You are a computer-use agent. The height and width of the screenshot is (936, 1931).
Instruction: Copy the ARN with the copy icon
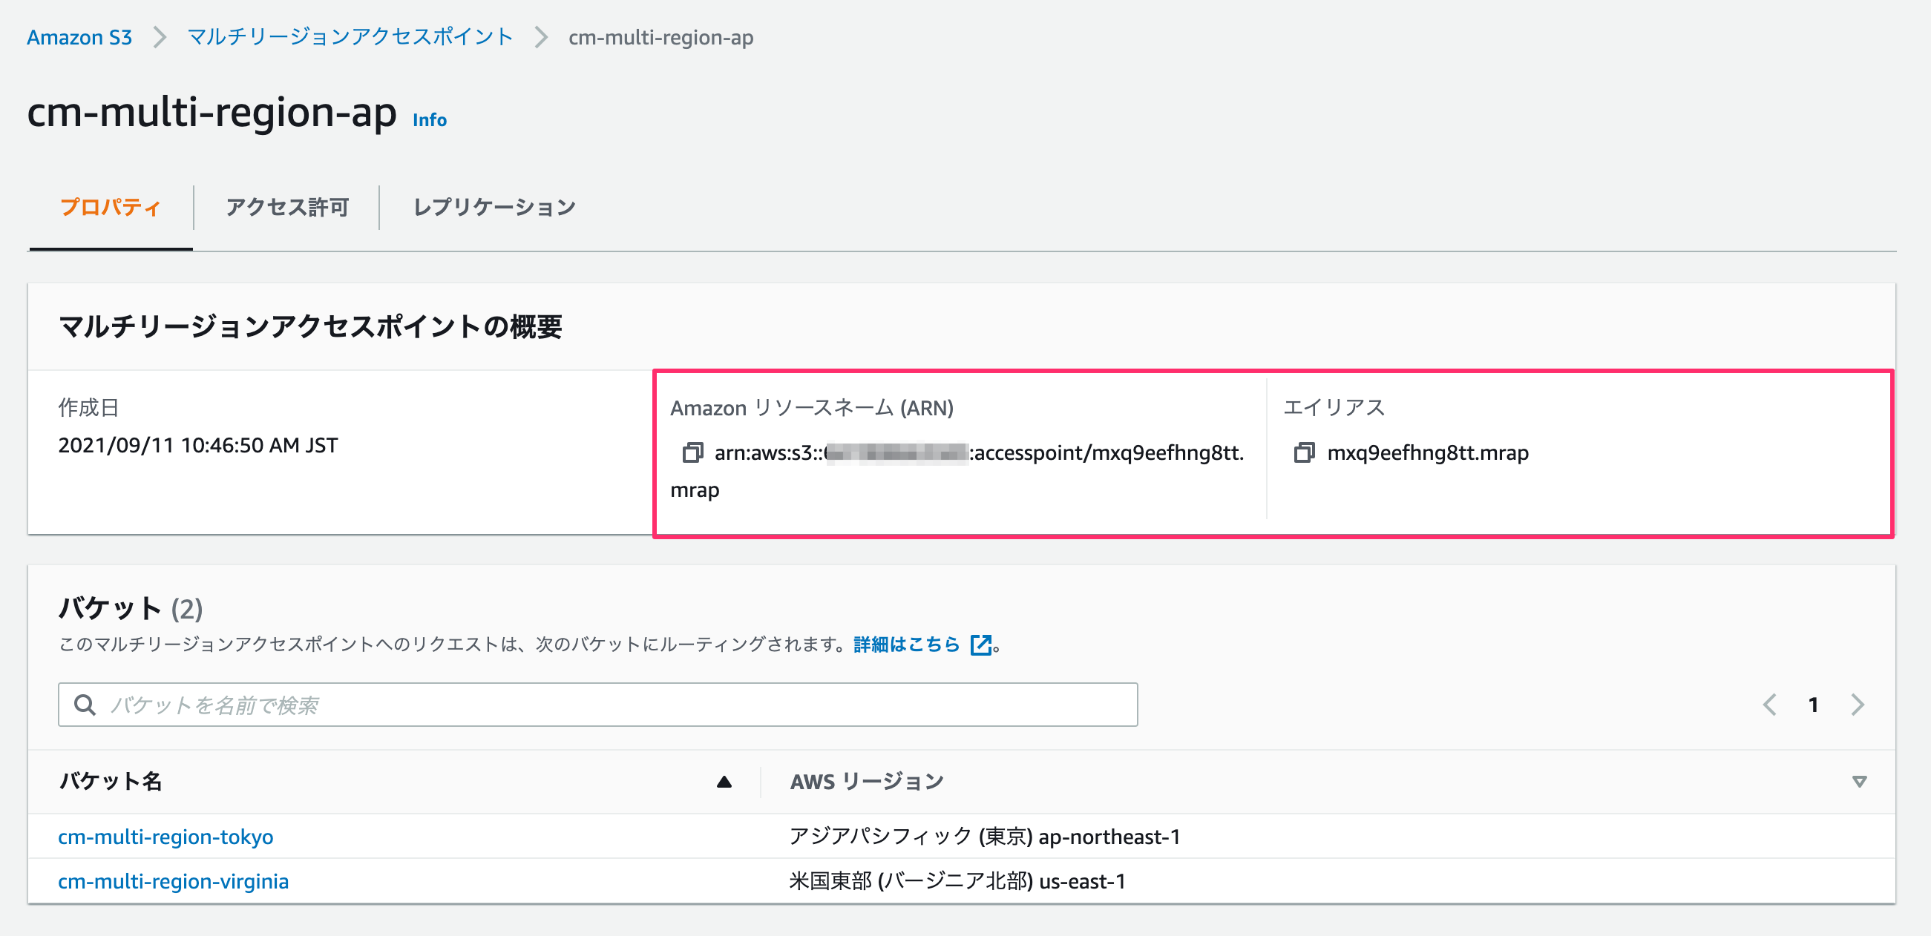click(x=692, y=452)
